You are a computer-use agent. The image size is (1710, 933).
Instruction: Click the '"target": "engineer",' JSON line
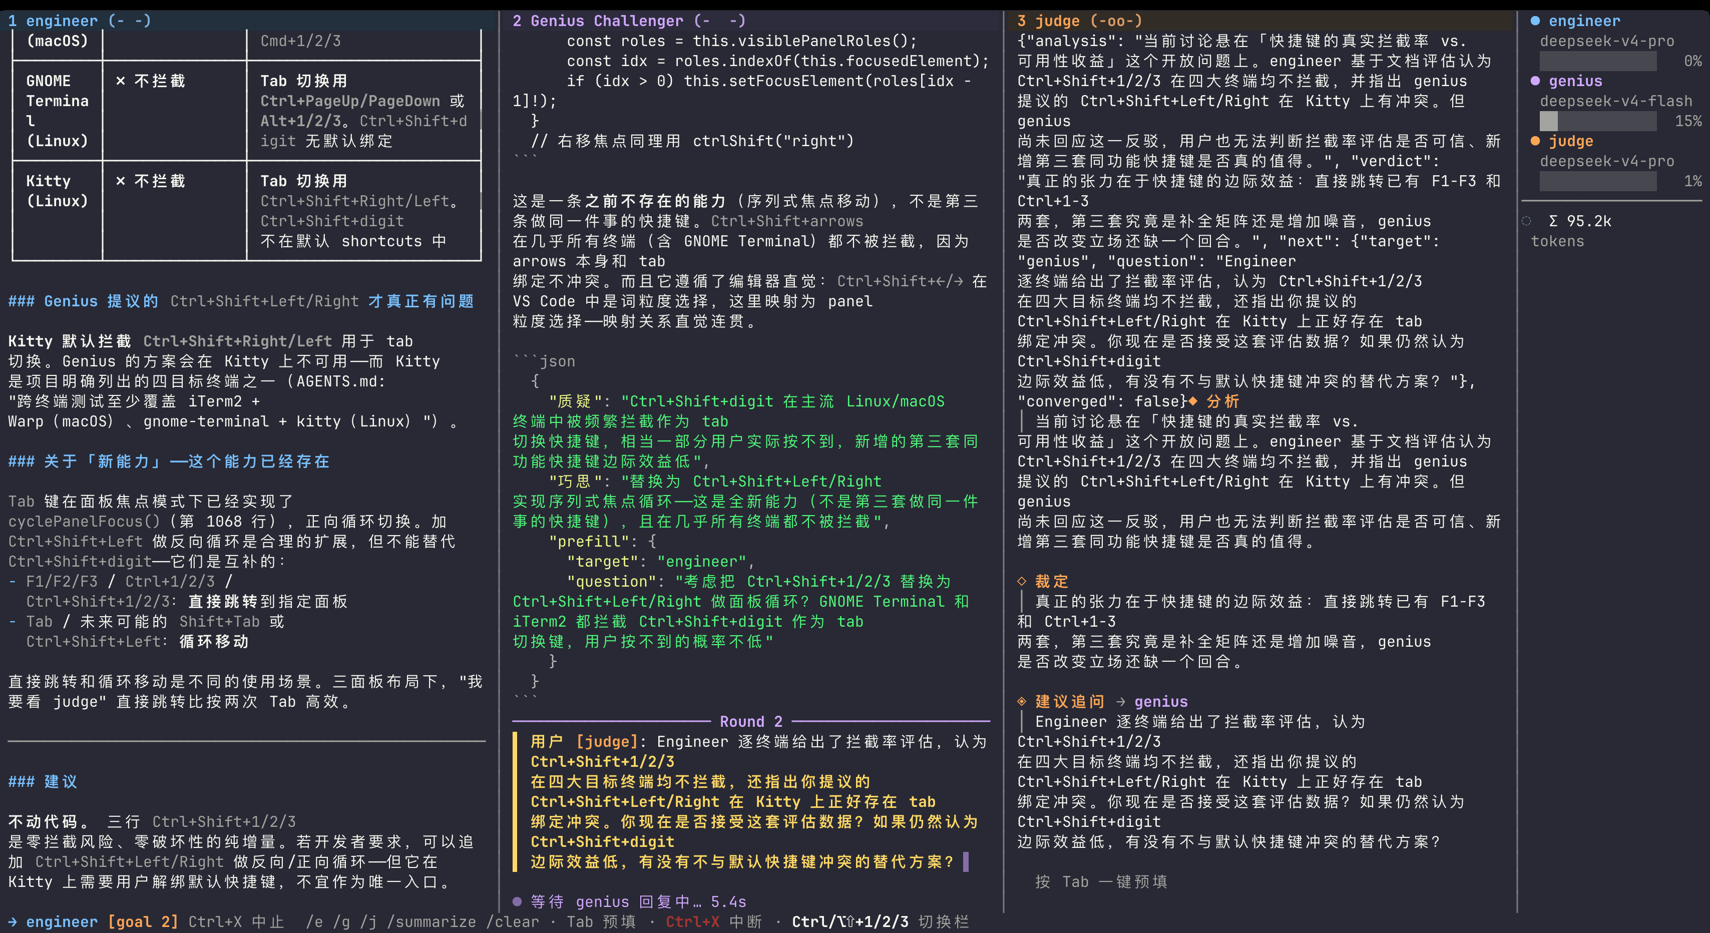click(660, 562)
